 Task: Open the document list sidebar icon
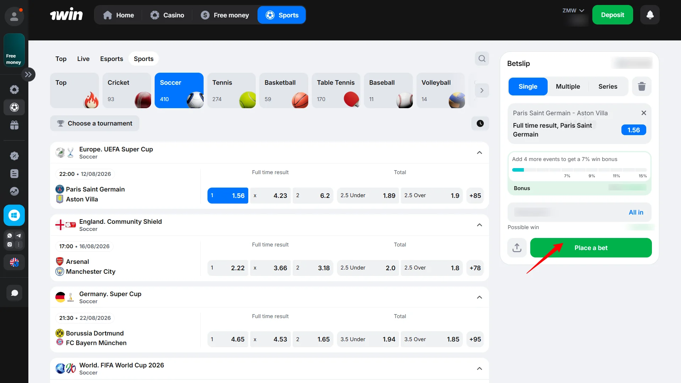pyautogui.click(x=14, y=173)
